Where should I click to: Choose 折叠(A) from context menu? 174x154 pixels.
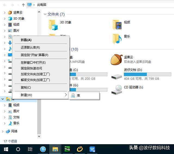click(41, 40)
